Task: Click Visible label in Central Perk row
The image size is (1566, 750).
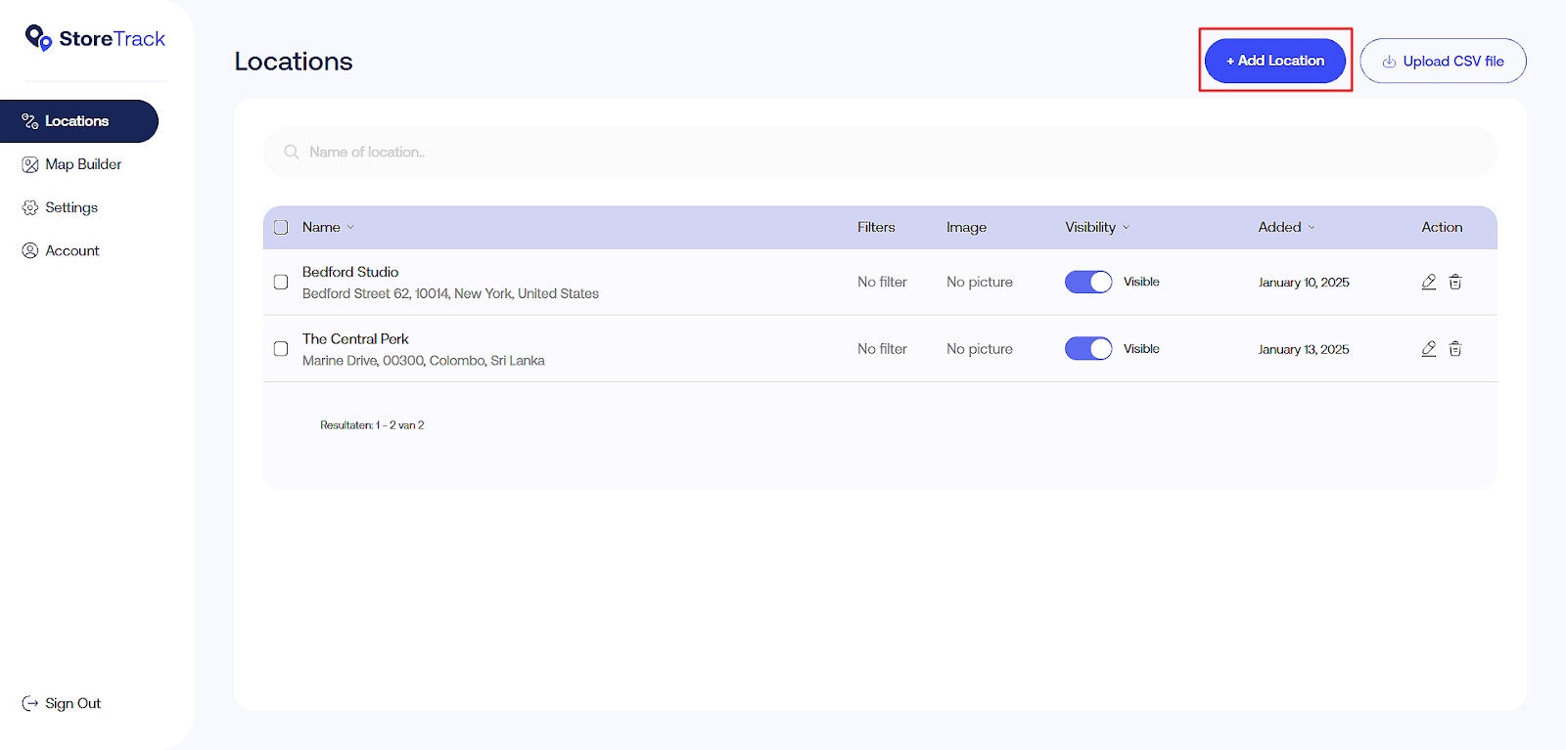Action: [x=1141, y=349]
